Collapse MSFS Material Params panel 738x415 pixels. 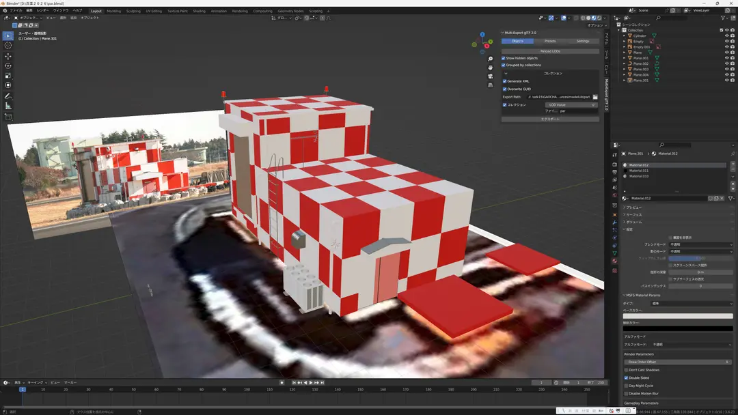[x=642, y=295]
